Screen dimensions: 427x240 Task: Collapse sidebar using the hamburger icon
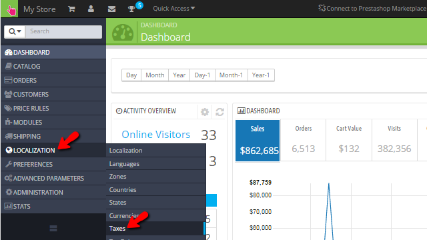53,228
